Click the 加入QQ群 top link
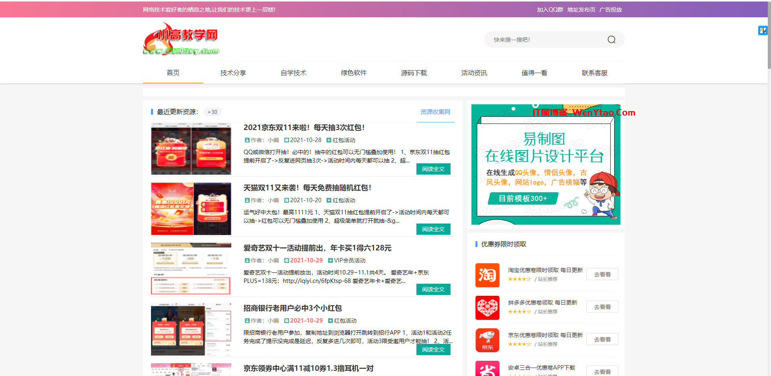 click(x=550, y=10)
